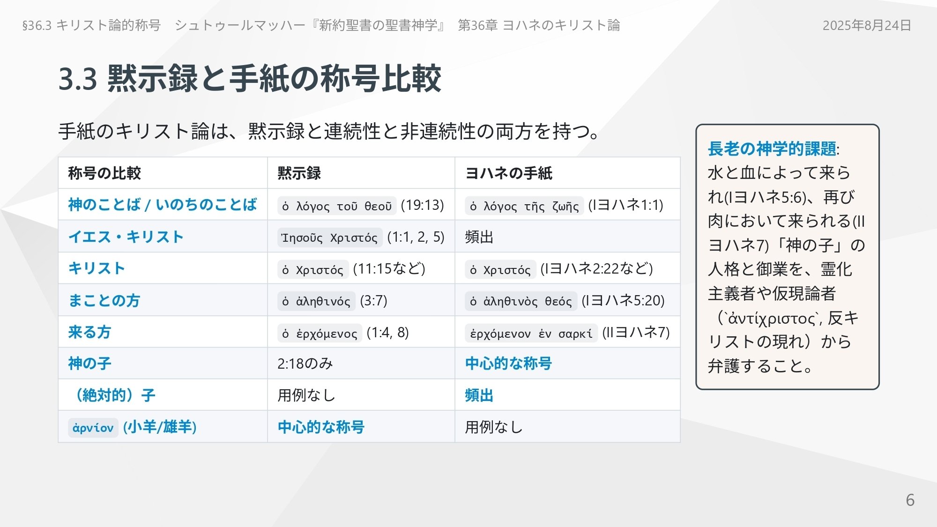The height and width of the screenshot is (527, 937).
Task: Click the slide page number 6
Action: coord(910,500)
